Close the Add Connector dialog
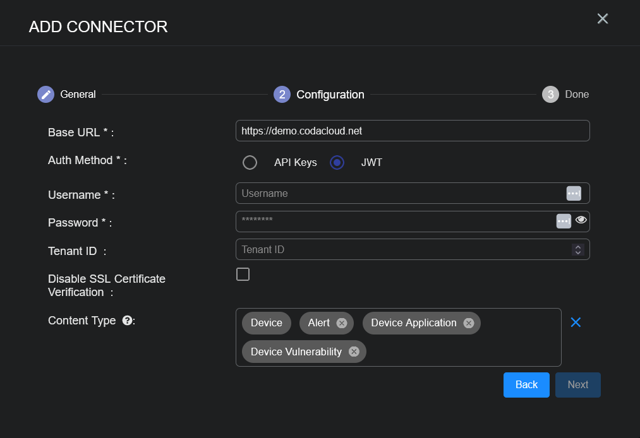 tap(602, 19)
